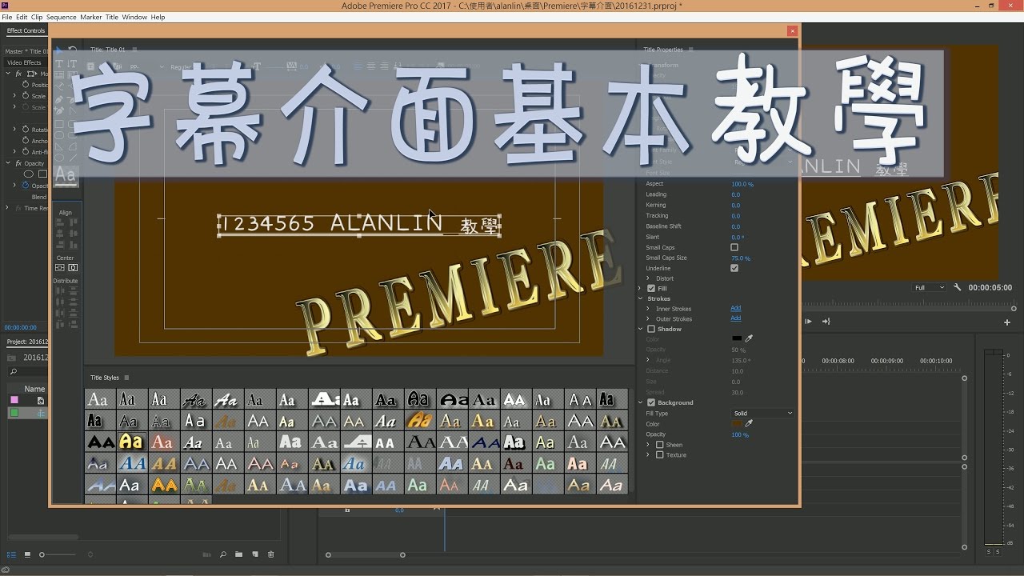Add an Outer Stroke via Add link
The height and width of the screenshot is (576, 1024).
(x=736, y=319)
